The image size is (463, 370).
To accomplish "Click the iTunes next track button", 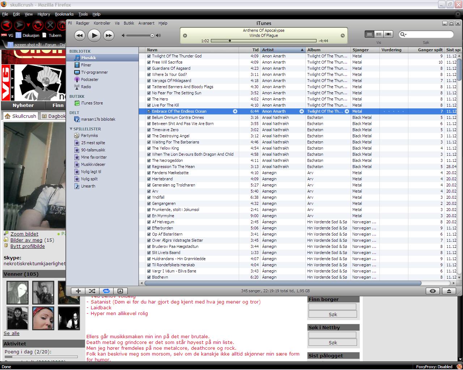I will click(x=109, y=35).
